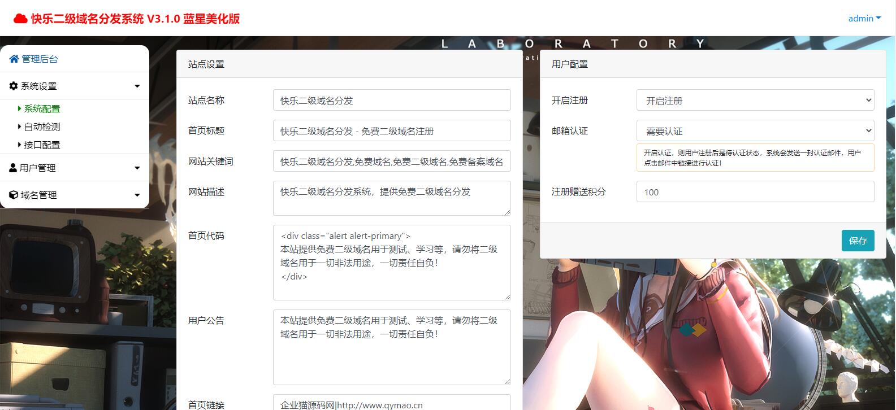Expand the 用户管理 caret arrow
Viewport: 896px width, 410px height.
click(x=137, y=168)
